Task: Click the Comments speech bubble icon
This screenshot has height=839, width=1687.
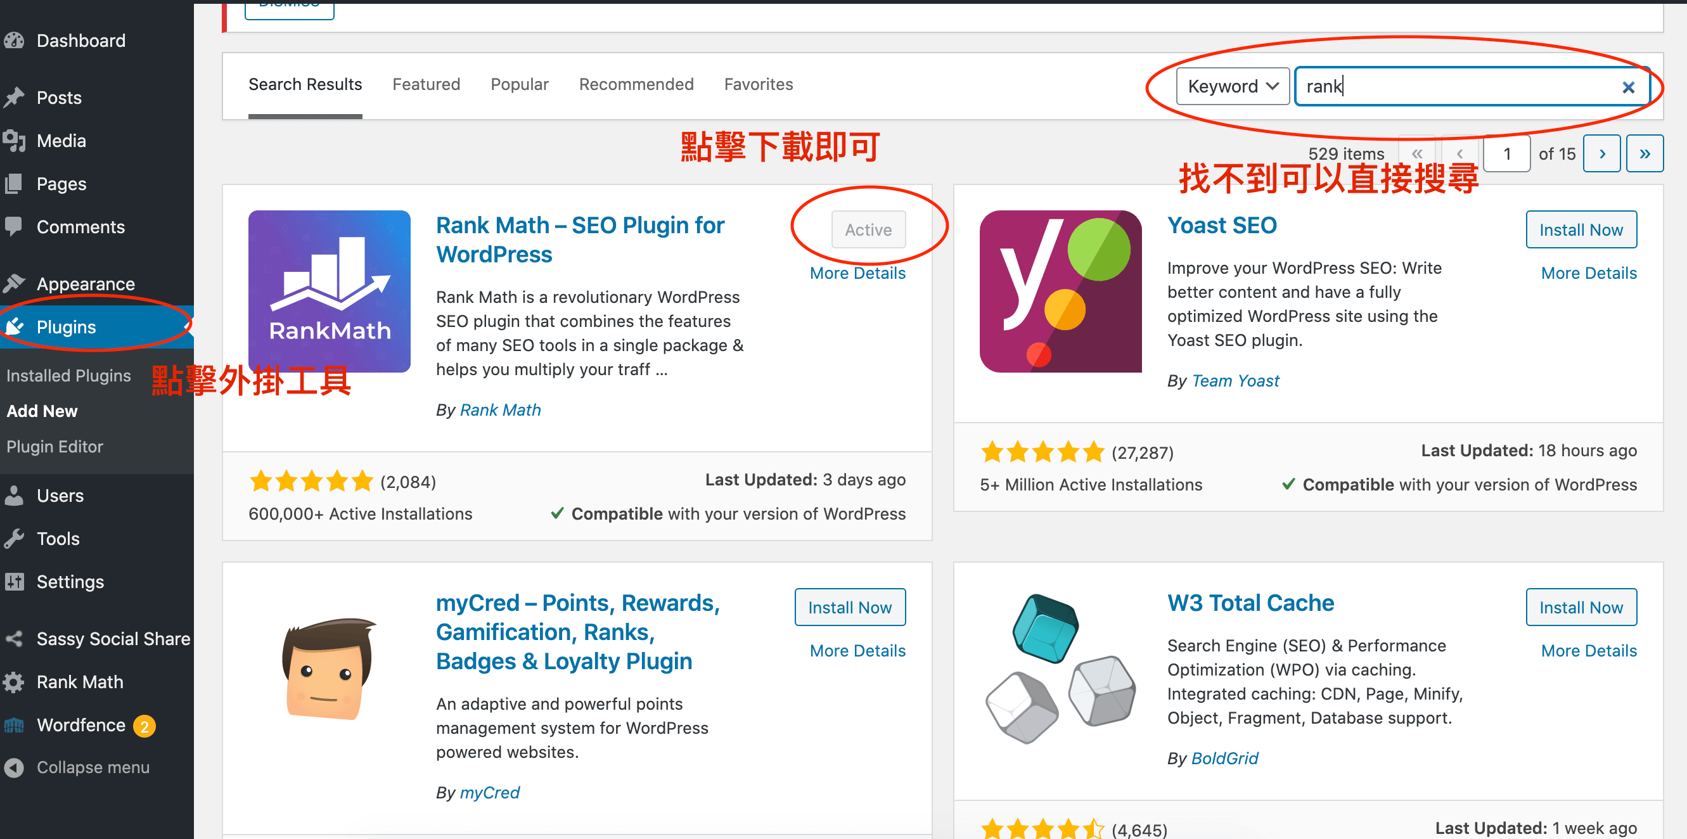Action: (x=14, y=227)
